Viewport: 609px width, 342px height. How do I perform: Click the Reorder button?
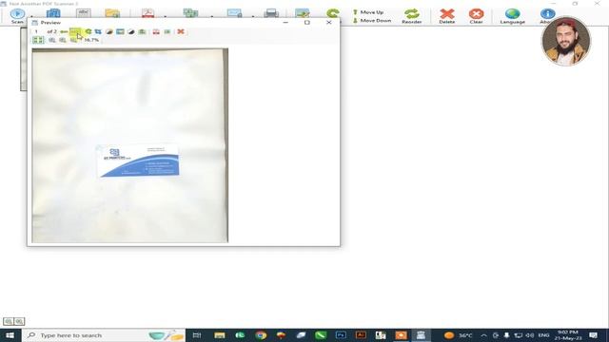412,16
